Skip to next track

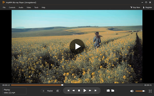[x=95, y=91]
